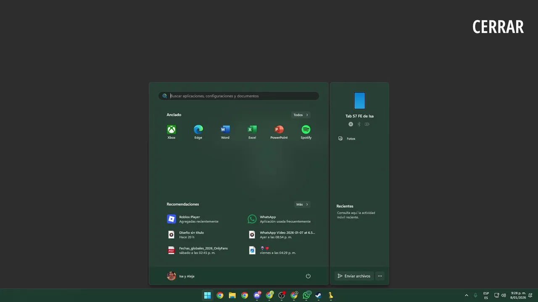538x302 pixels.
Task: Click the microphone tray icon
Action: (x=475, y=295)
